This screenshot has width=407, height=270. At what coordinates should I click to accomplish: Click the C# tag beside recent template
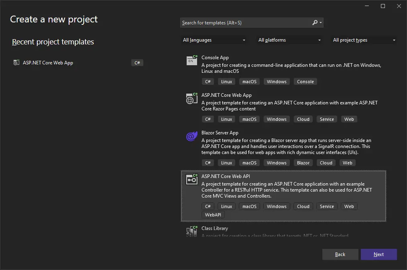tap(137, 62)
